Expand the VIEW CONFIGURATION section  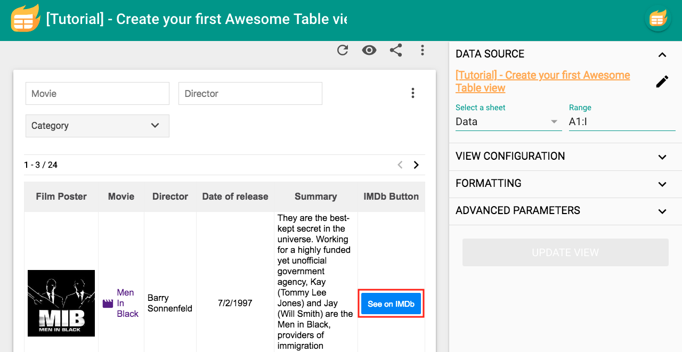tap(565, 157)
